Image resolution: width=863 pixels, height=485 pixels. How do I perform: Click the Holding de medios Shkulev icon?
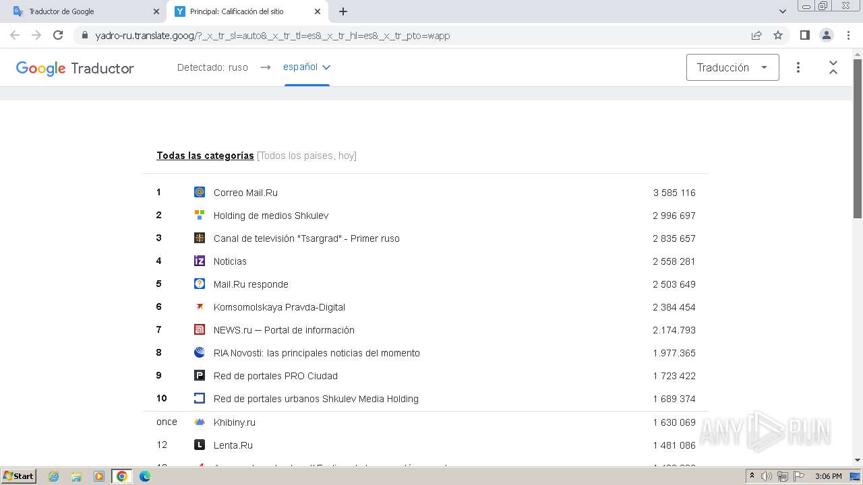pyautogui.click(x=200, y=215)
